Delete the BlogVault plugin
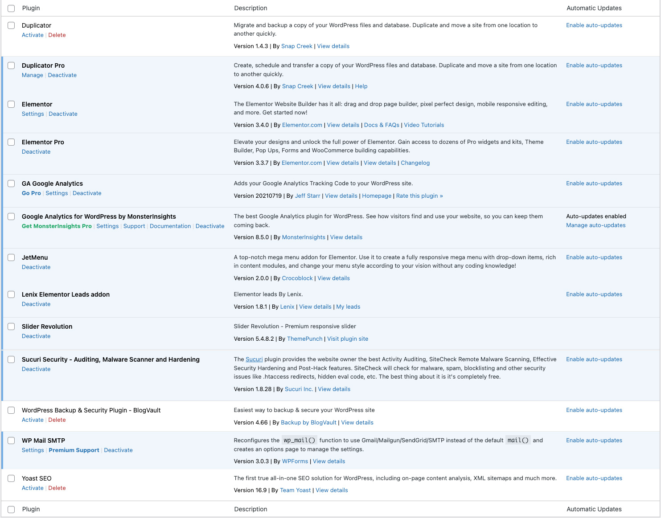Viewport: 661px width, 518px height. pos(57,420)
